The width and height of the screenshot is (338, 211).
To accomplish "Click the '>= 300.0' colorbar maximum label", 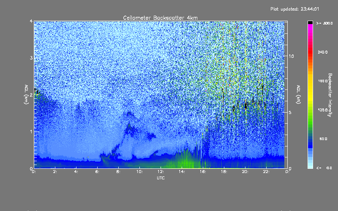I will point(324,23).
